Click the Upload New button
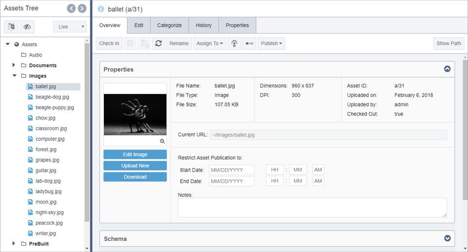 tap(135, 166)
